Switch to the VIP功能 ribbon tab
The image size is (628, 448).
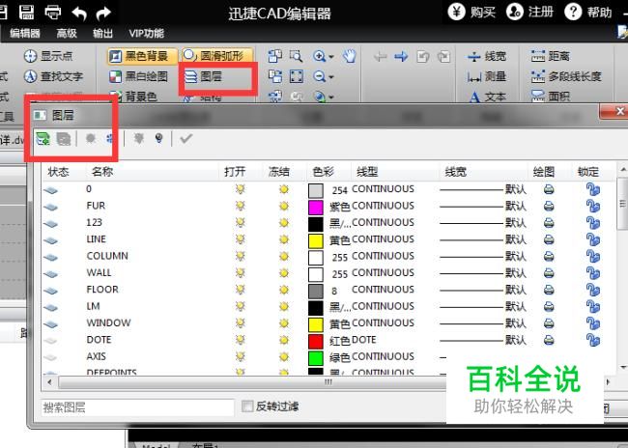[x=146, y=33]
